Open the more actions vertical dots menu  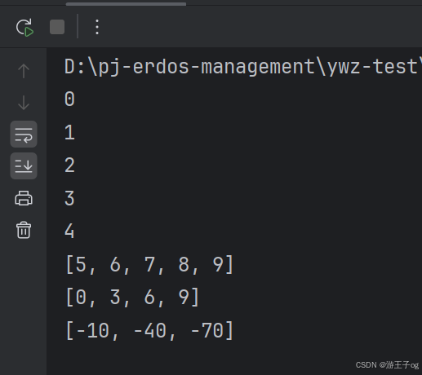click(97, 27)
